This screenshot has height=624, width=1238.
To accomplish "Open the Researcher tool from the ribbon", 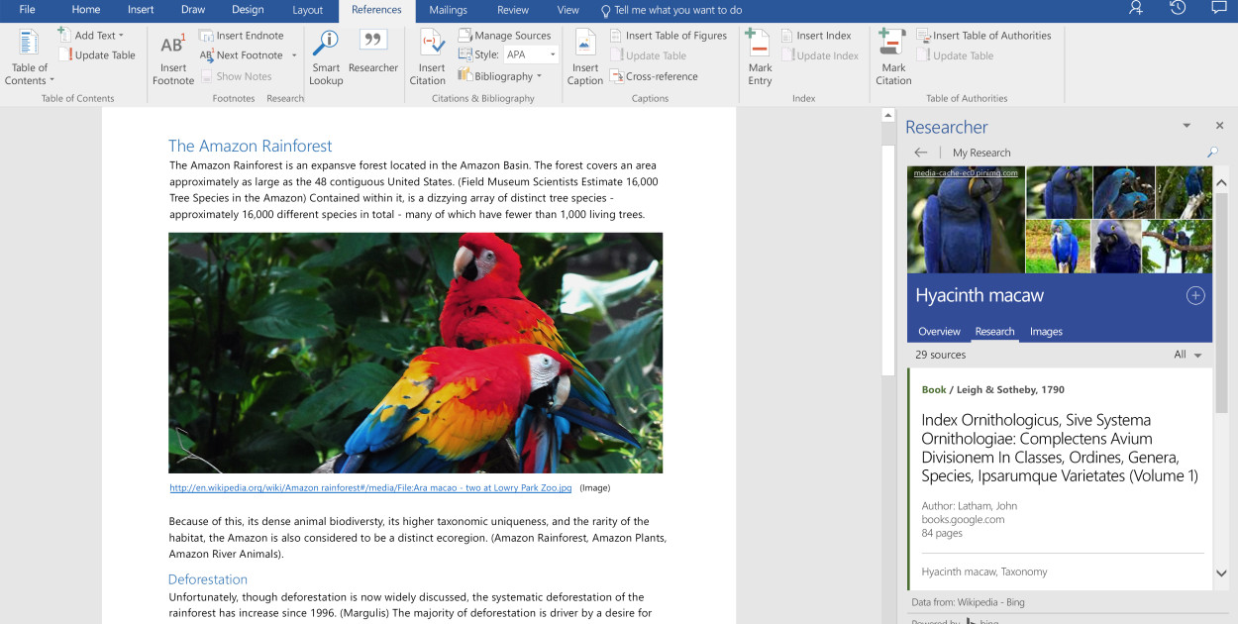I will tap(373, 52).
